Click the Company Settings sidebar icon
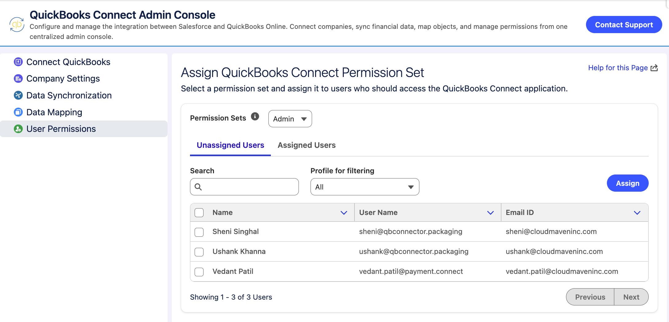 tap(18, 79)
